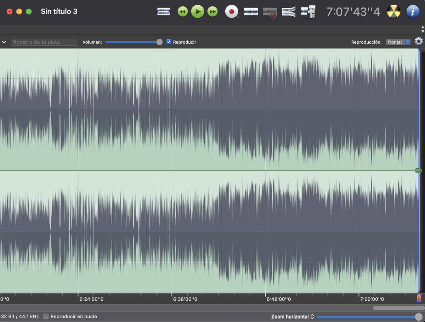The width and height of the screenshot is (425, 322).
Task: Open the Zoom horizontal popup selector
Action: [x=293, y=316]
